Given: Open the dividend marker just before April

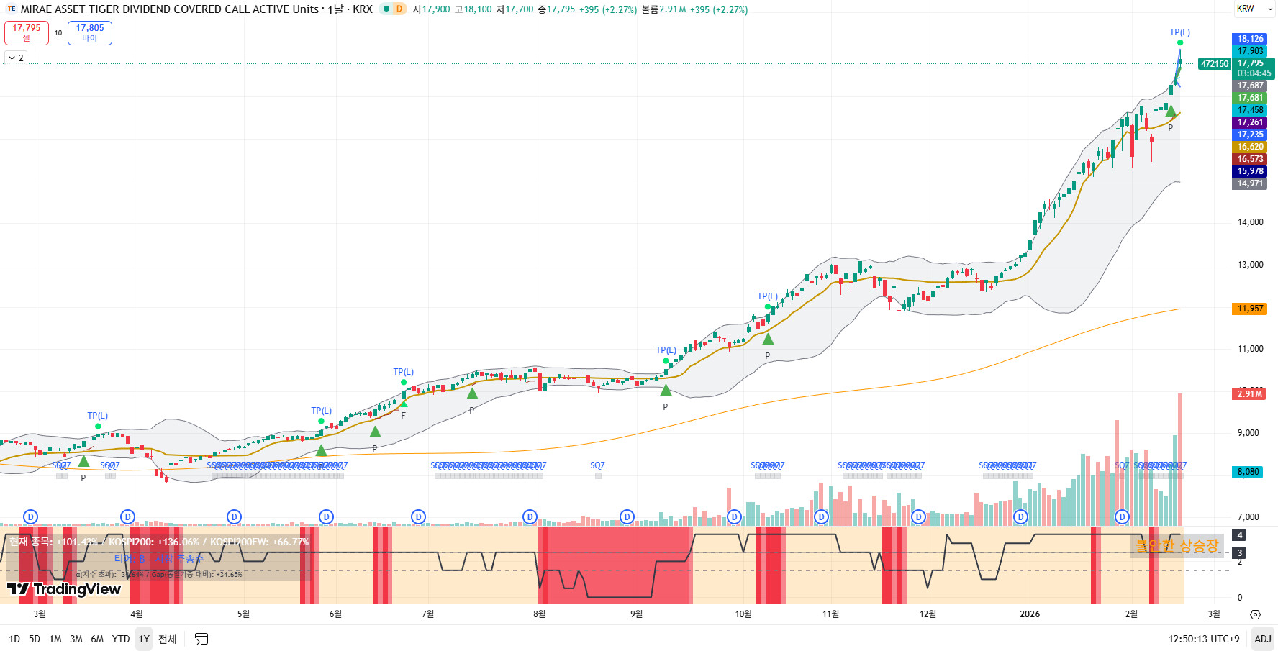Looking at the screenshot, I should (127, 516).
